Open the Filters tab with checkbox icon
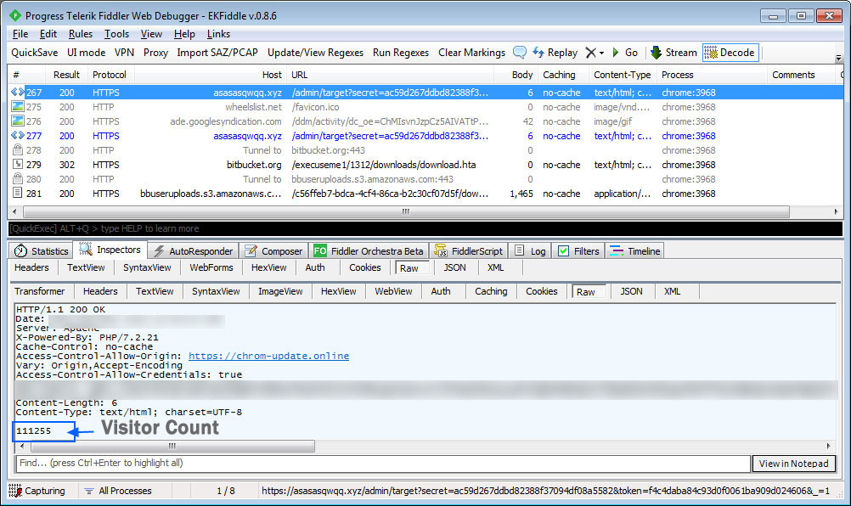851x506 pixels. tap(578, 251)
